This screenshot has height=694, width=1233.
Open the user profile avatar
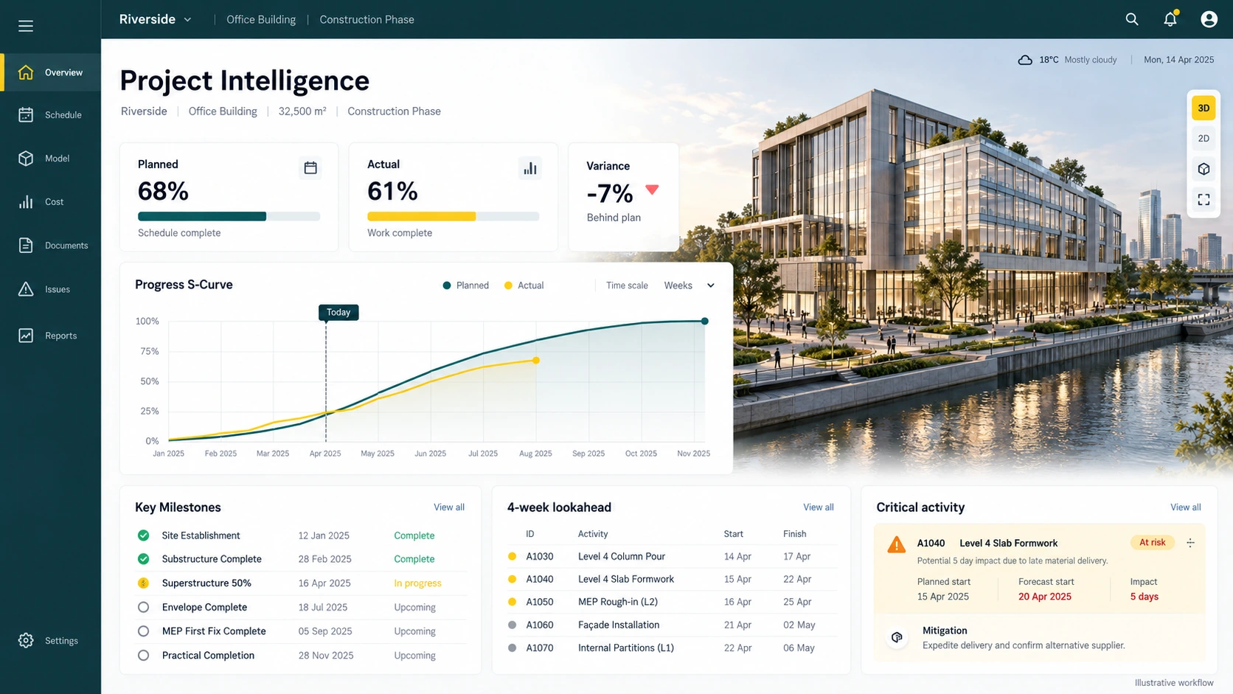coord(1209,19)
